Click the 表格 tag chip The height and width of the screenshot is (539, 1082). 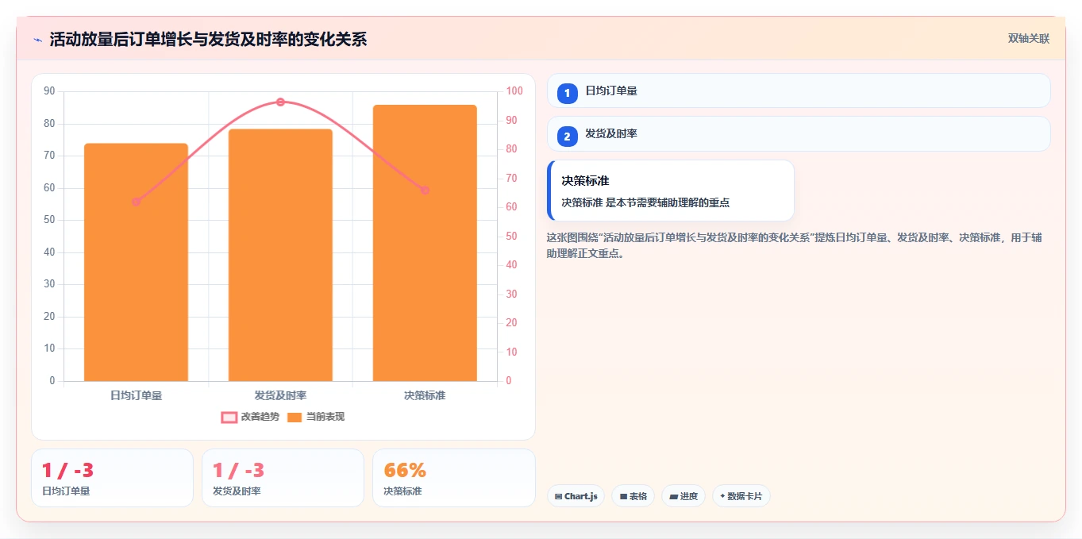[633, 496]
